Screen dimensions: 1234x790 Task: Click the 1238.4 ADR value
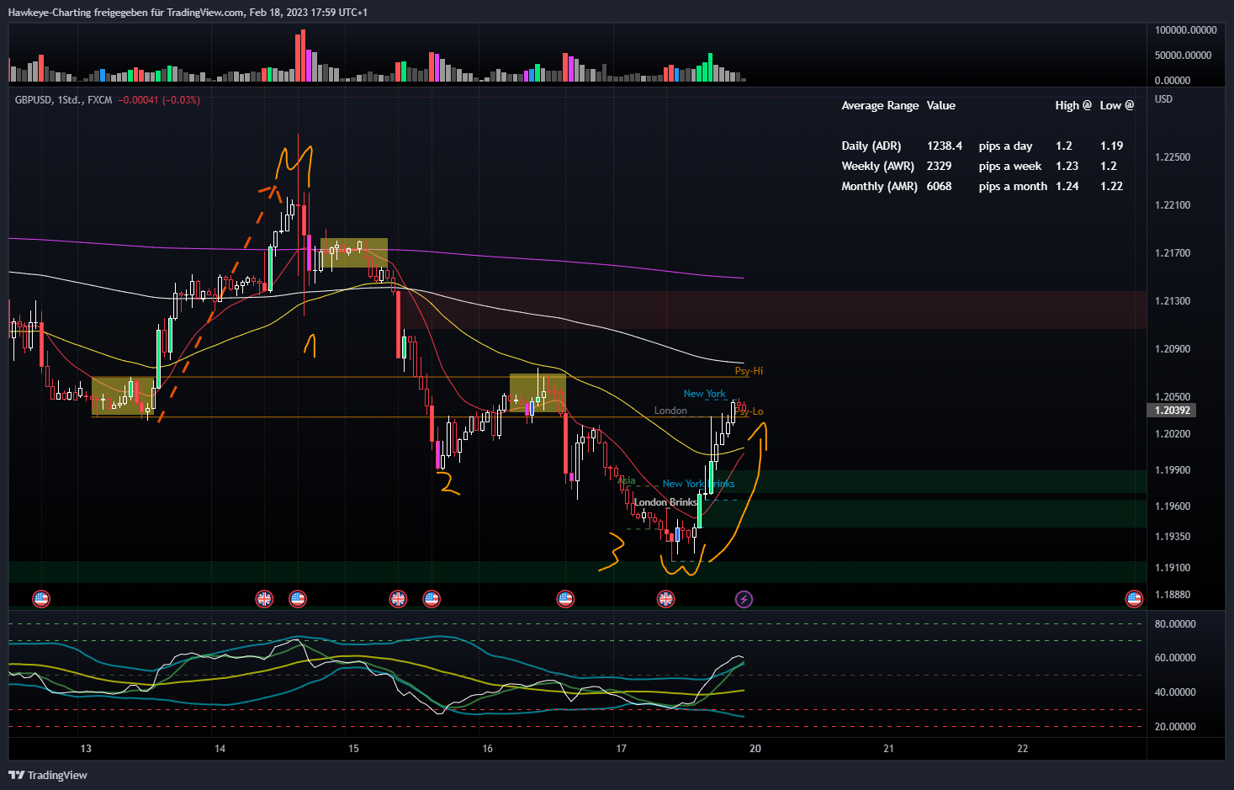tap(945, 146)
